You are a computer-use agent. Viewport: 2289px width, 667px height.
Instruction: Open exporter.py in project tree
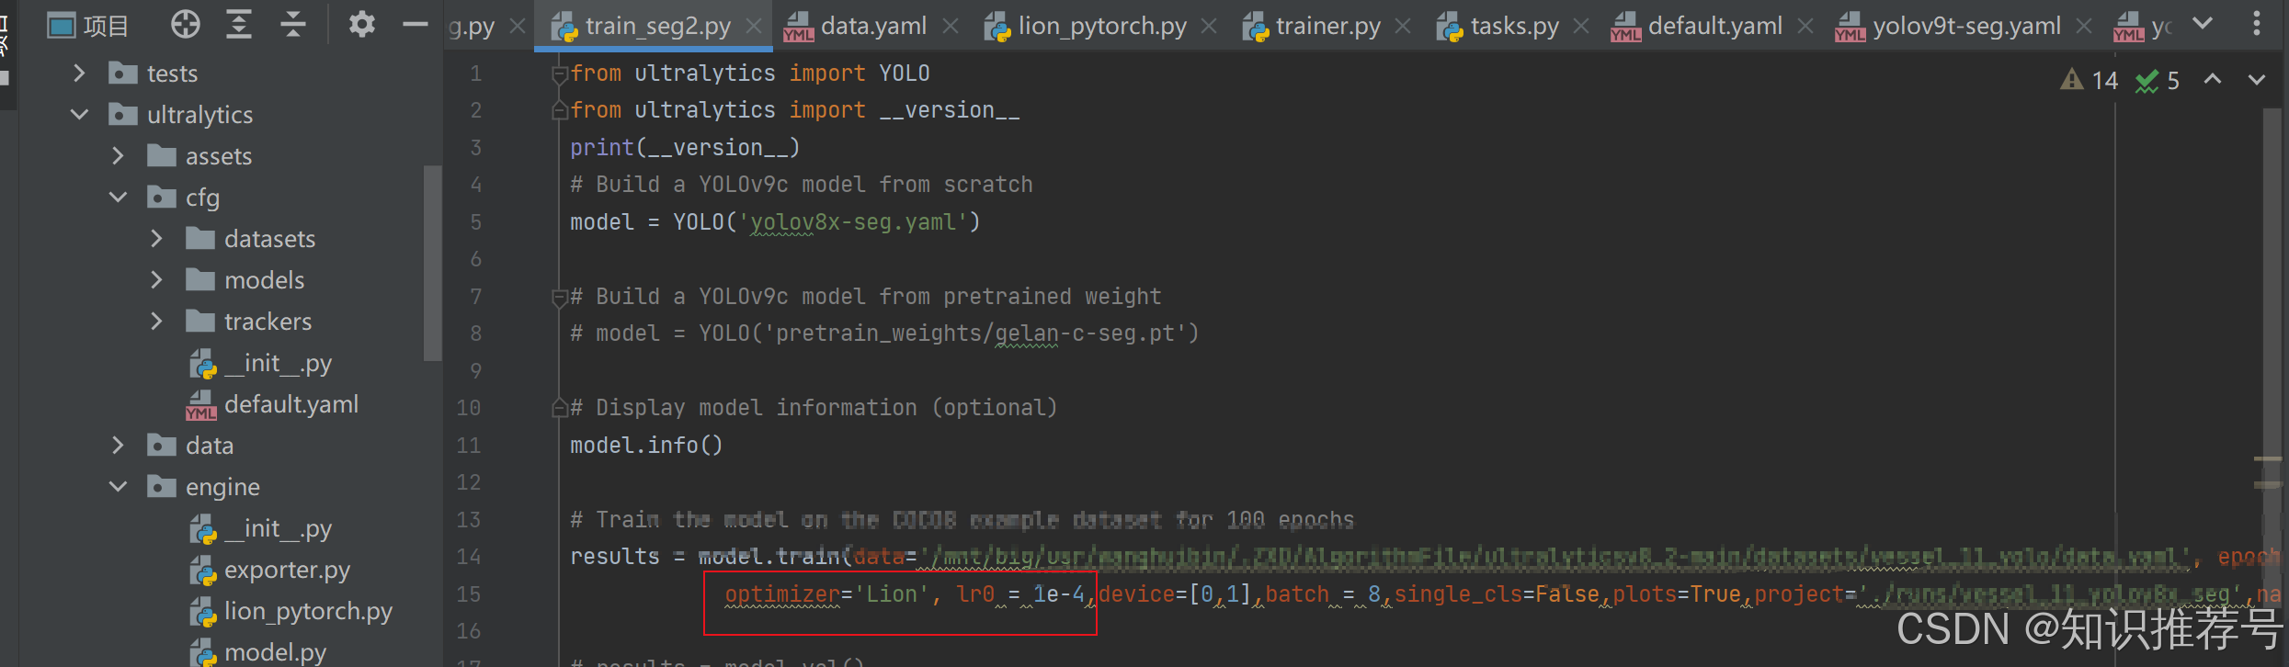(269, 570)
